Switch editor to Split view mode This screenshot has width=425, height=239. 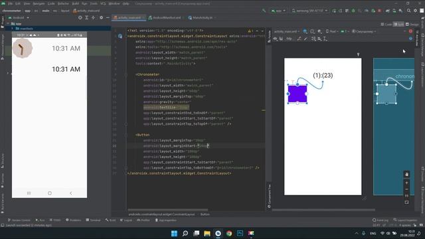click(398, 25)
